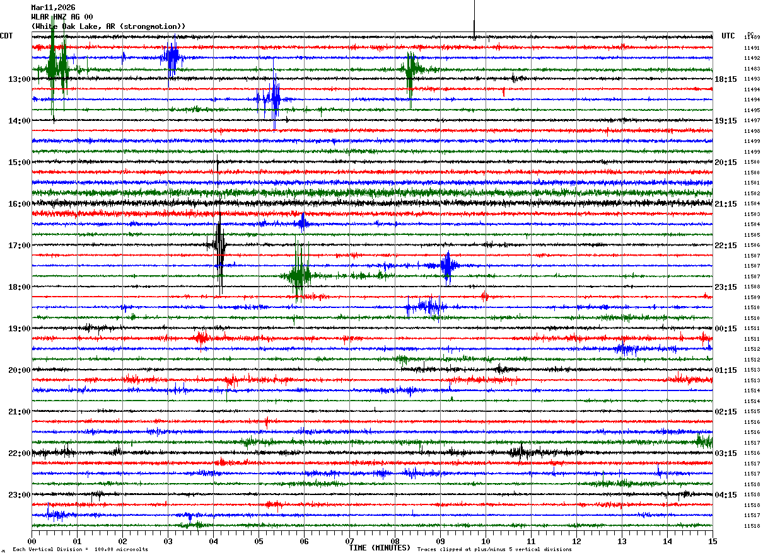This screenshot has width=763, height=558.
Task: Click the DC offset value "11503"
Action: [752, 214]
